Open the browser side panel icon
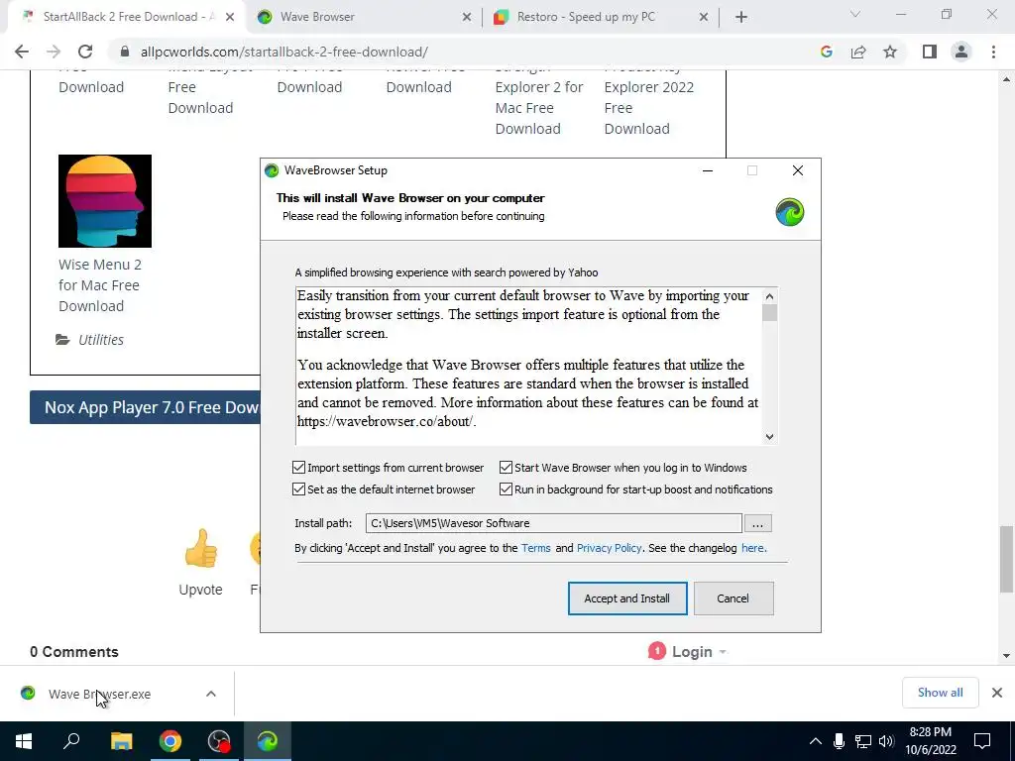The width and height of the screenshot is (1015, 761). (930, 52)
